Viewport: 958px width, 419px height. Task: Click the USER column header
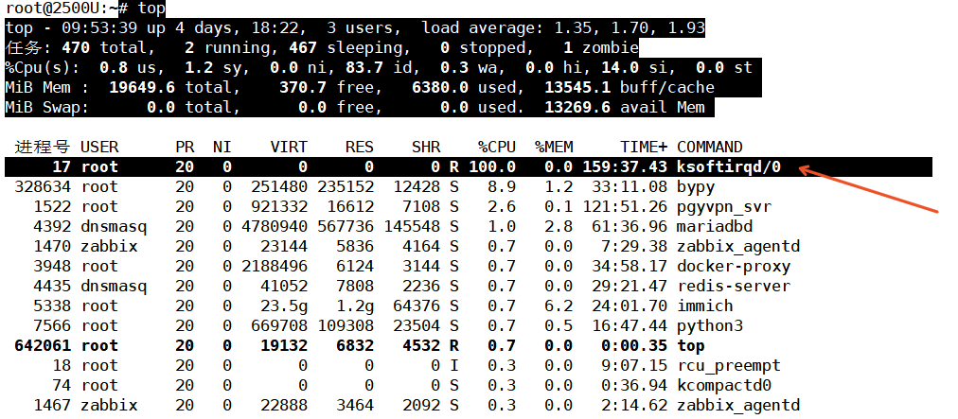[x=99, y=148]
